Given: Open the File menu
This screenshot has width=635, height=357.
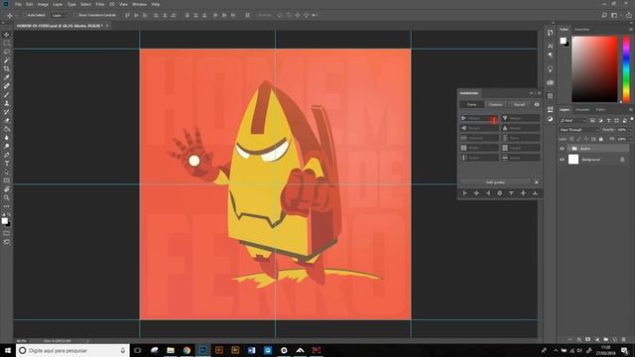Looking at the screenshot, I should [x=18, y=4].
